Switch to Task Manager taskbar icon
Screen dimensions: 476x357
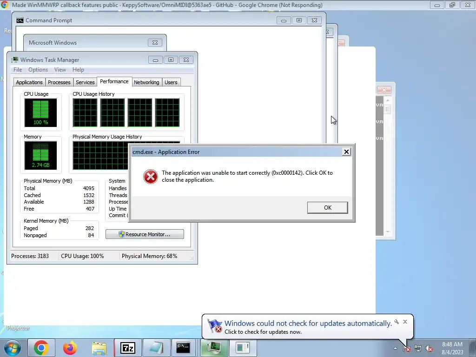point(214,348)
